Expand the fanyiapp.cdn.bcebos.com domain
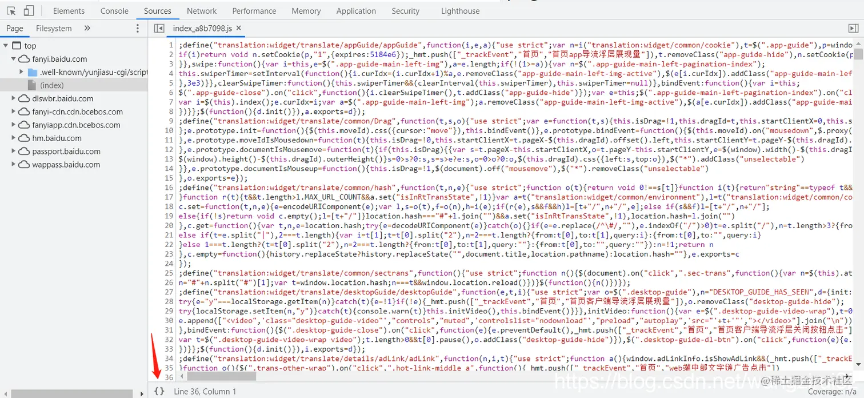Viewport: 864px width, 398px height. pyautogui.click(x=13, y=125)
